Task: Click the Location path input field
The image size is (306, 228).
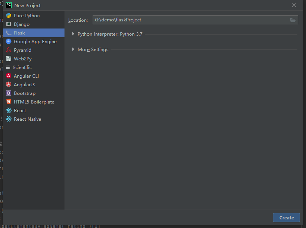Action: click(x=195, y=20)
